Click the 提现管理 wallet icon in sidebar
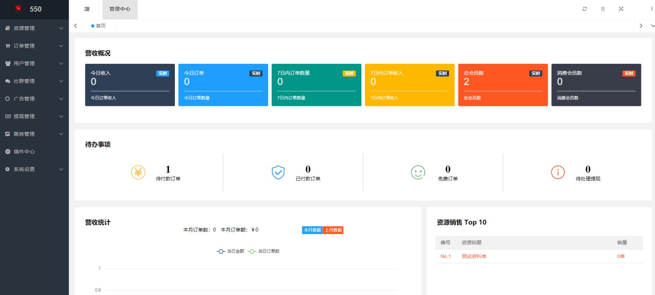655x295 pixels. 7,116
